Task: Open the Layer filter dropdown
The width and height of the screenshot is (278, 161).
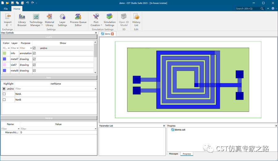Action: [x=18, y=48]
